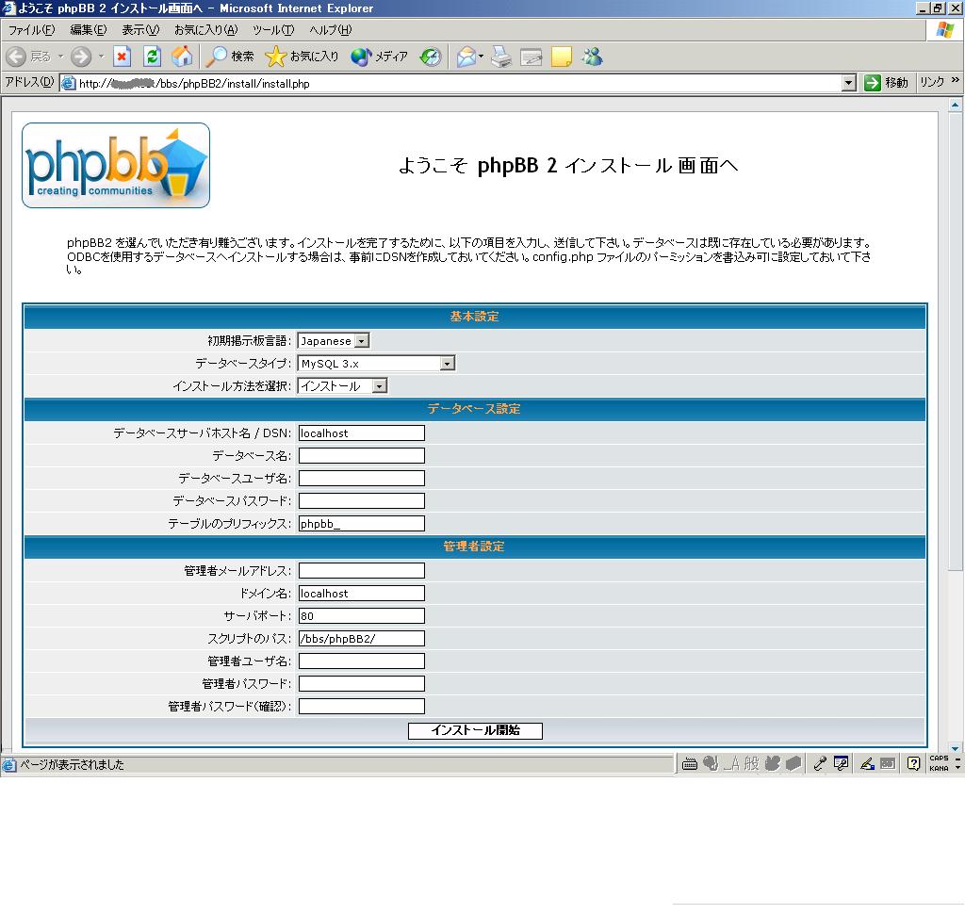Expand the Mail button dropdown arrow
Viewport: 965px width, 914px height.
click(x=481, y=57)
